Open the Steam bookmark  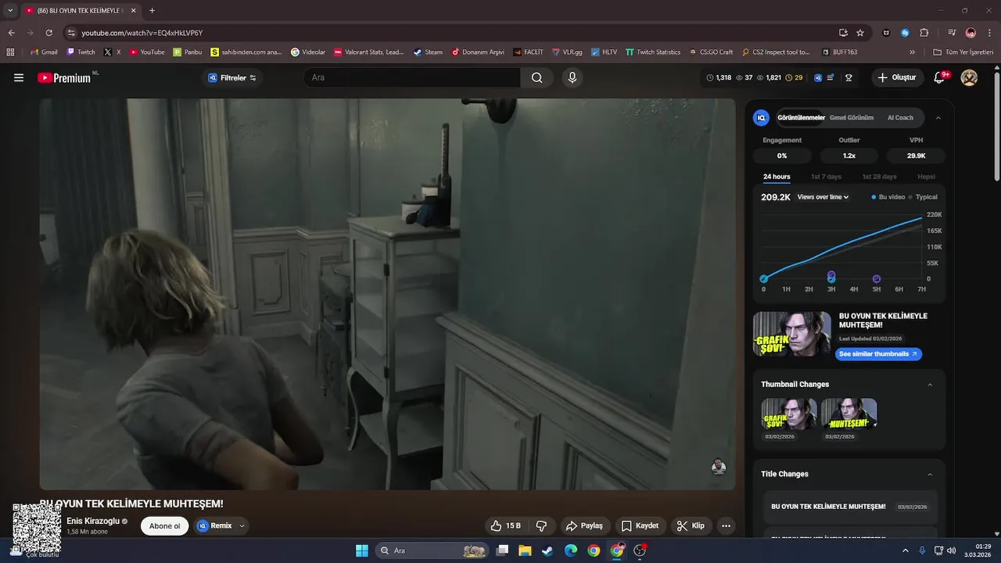pyautogui.click(x=428, y=52)
